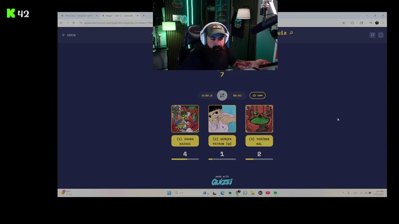Viewport: 399px width, 224px height.
Task: Open the Chrome three-dot menu
Action: [x=383, y=23]
